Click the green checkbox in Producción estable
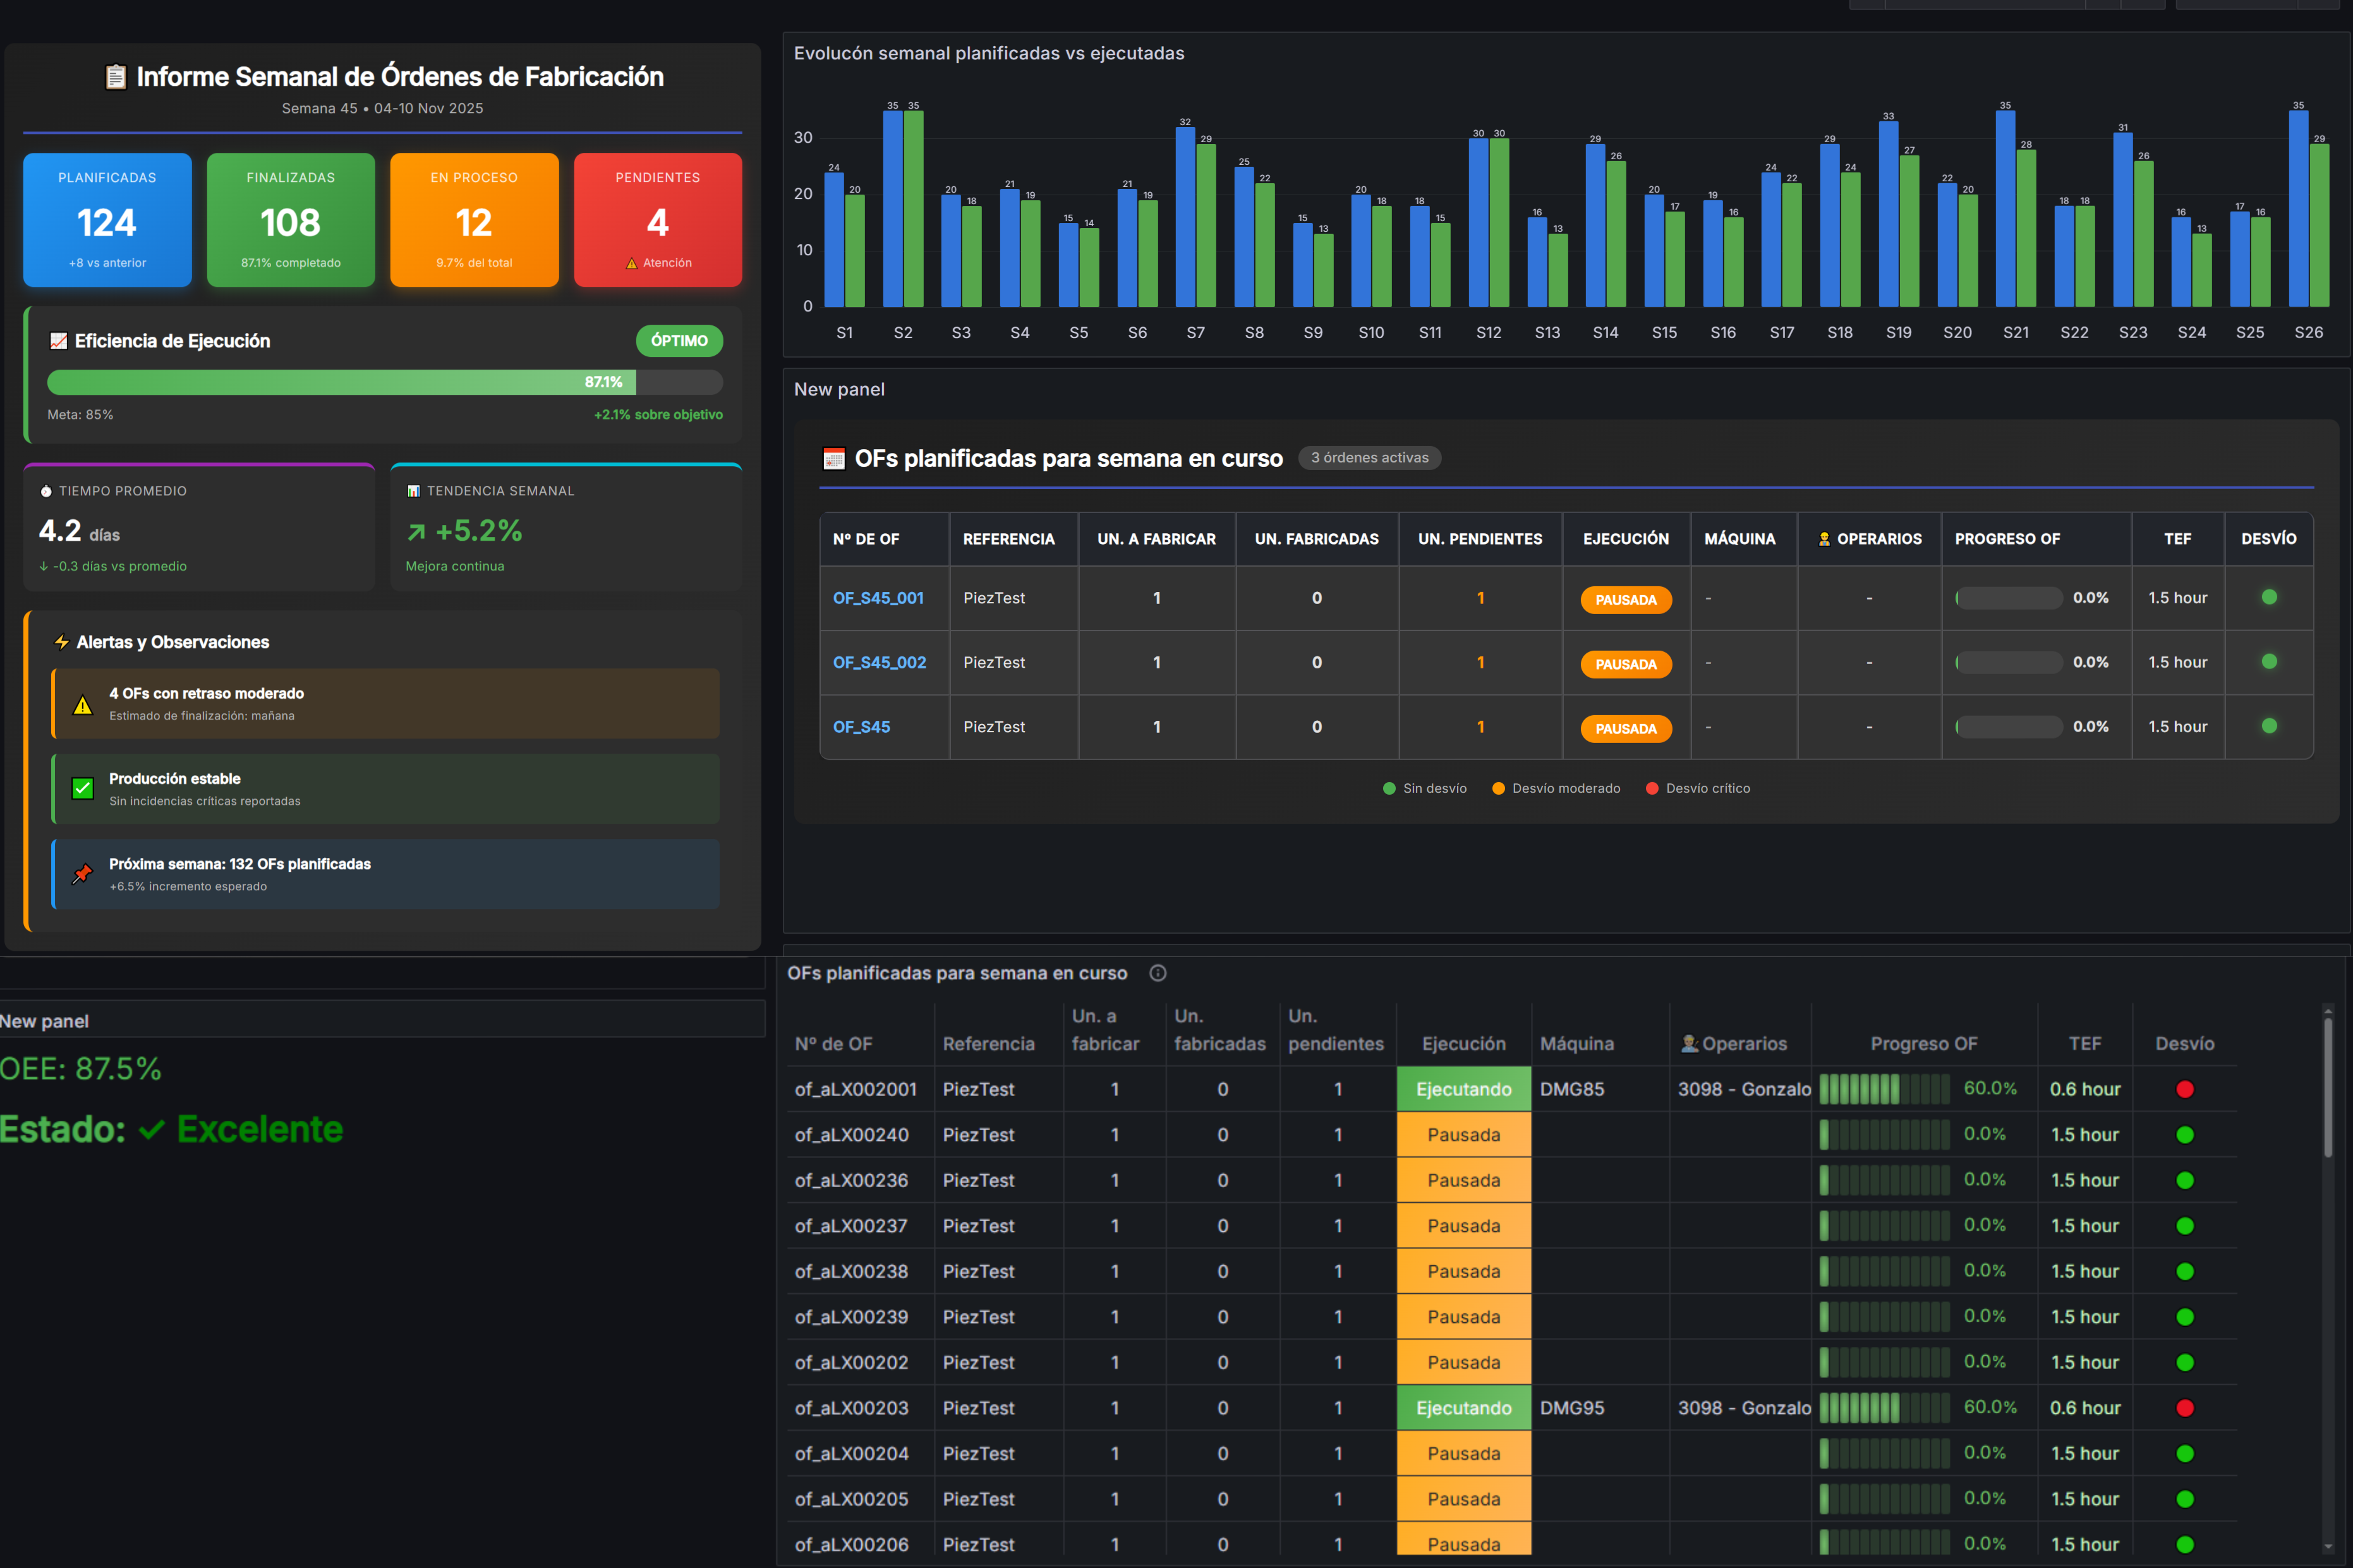This screenshot has width=2353, height=1568. tap(83, 789)
